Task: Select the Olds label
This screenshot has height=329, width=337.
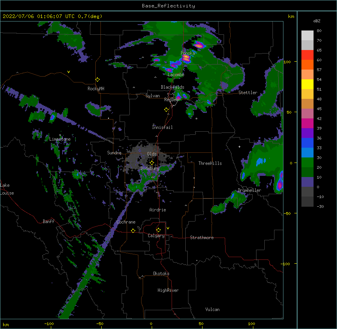Action: coord(152,154)
